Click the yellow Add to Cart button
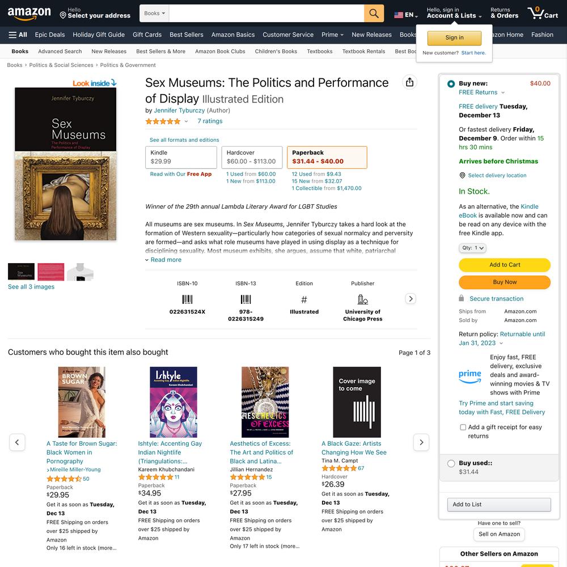567x567 pixels. point(504,265)
